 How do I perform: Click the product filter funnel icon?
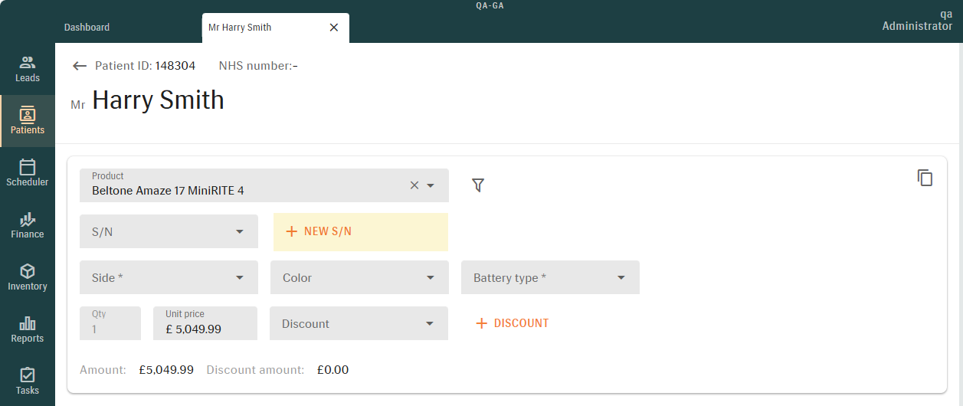(x=478, y=185)
